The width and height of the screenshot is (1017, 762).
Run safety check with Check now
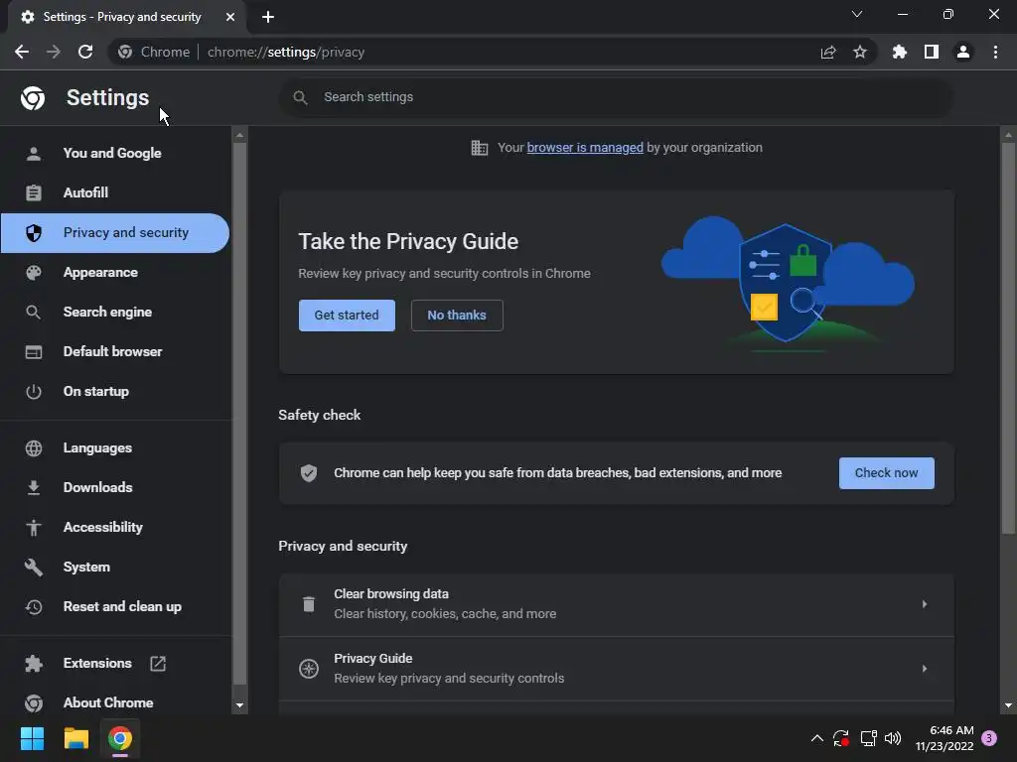(887, 473)
